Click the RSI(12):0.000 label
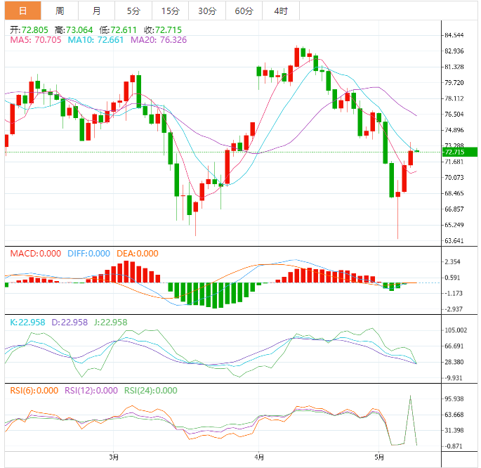The image size is (481, 468). click(91, 391)
